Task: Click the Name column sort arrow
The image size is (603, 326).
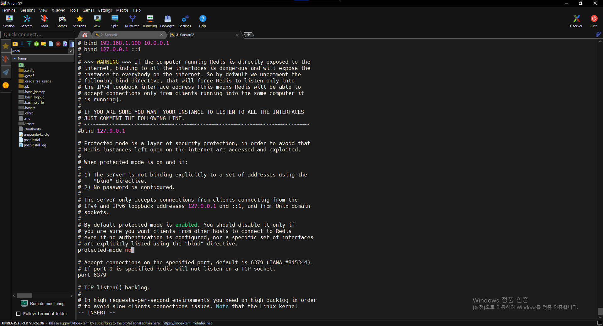Action: (14, 58)
